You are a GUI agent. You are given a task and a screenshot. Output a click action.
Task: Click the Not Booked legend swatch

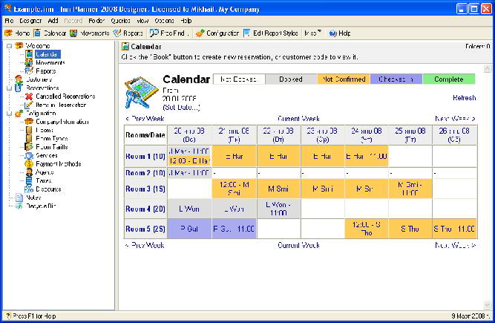(x=239, y=79)
